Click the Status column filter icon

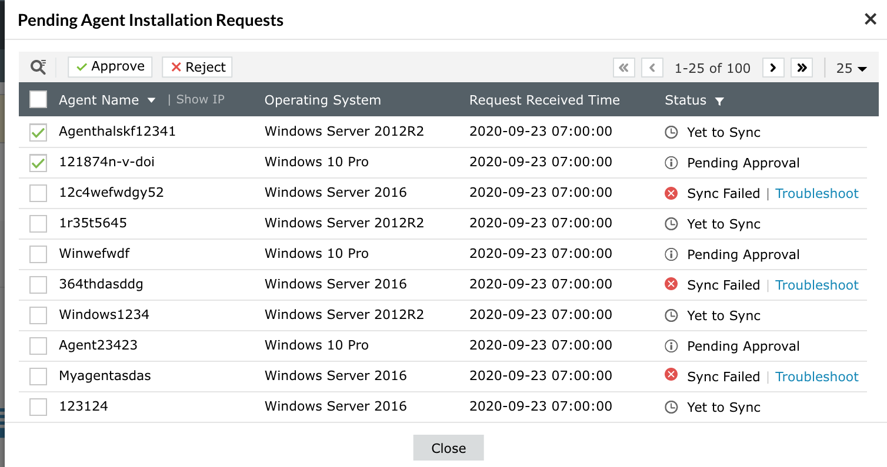pos(719,101)
